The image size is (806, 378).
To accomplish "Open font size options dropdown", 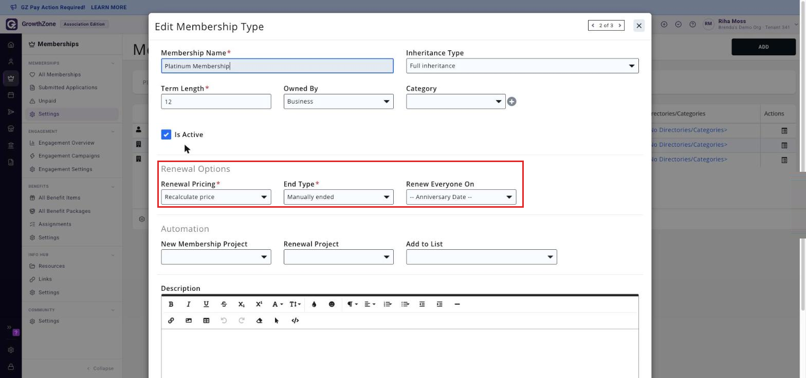I will click(295, 304).
